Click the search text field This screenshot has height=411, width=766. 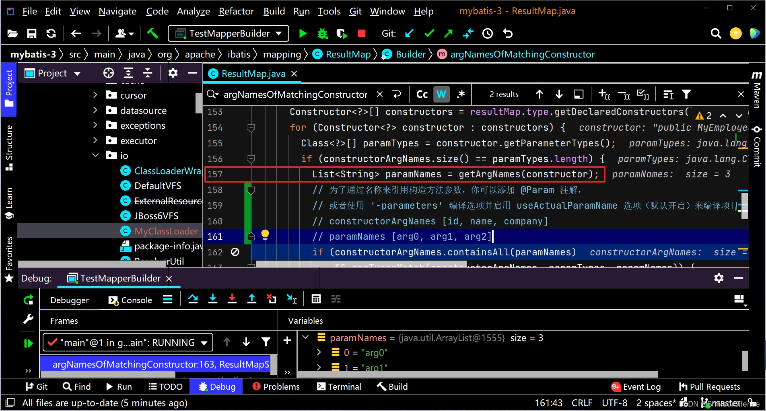click(296, 95)
